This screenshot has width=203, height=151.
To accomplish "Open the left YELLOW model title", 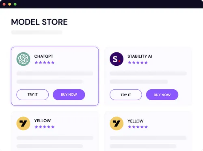I will [43, 121].
